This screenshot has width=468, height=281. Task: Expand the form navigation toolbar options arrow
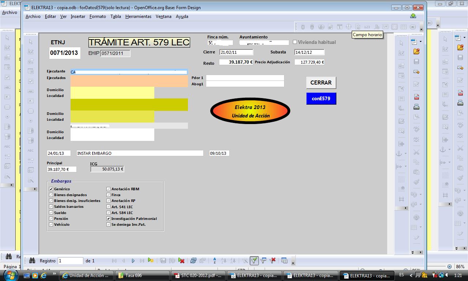[x=293, y=263]
